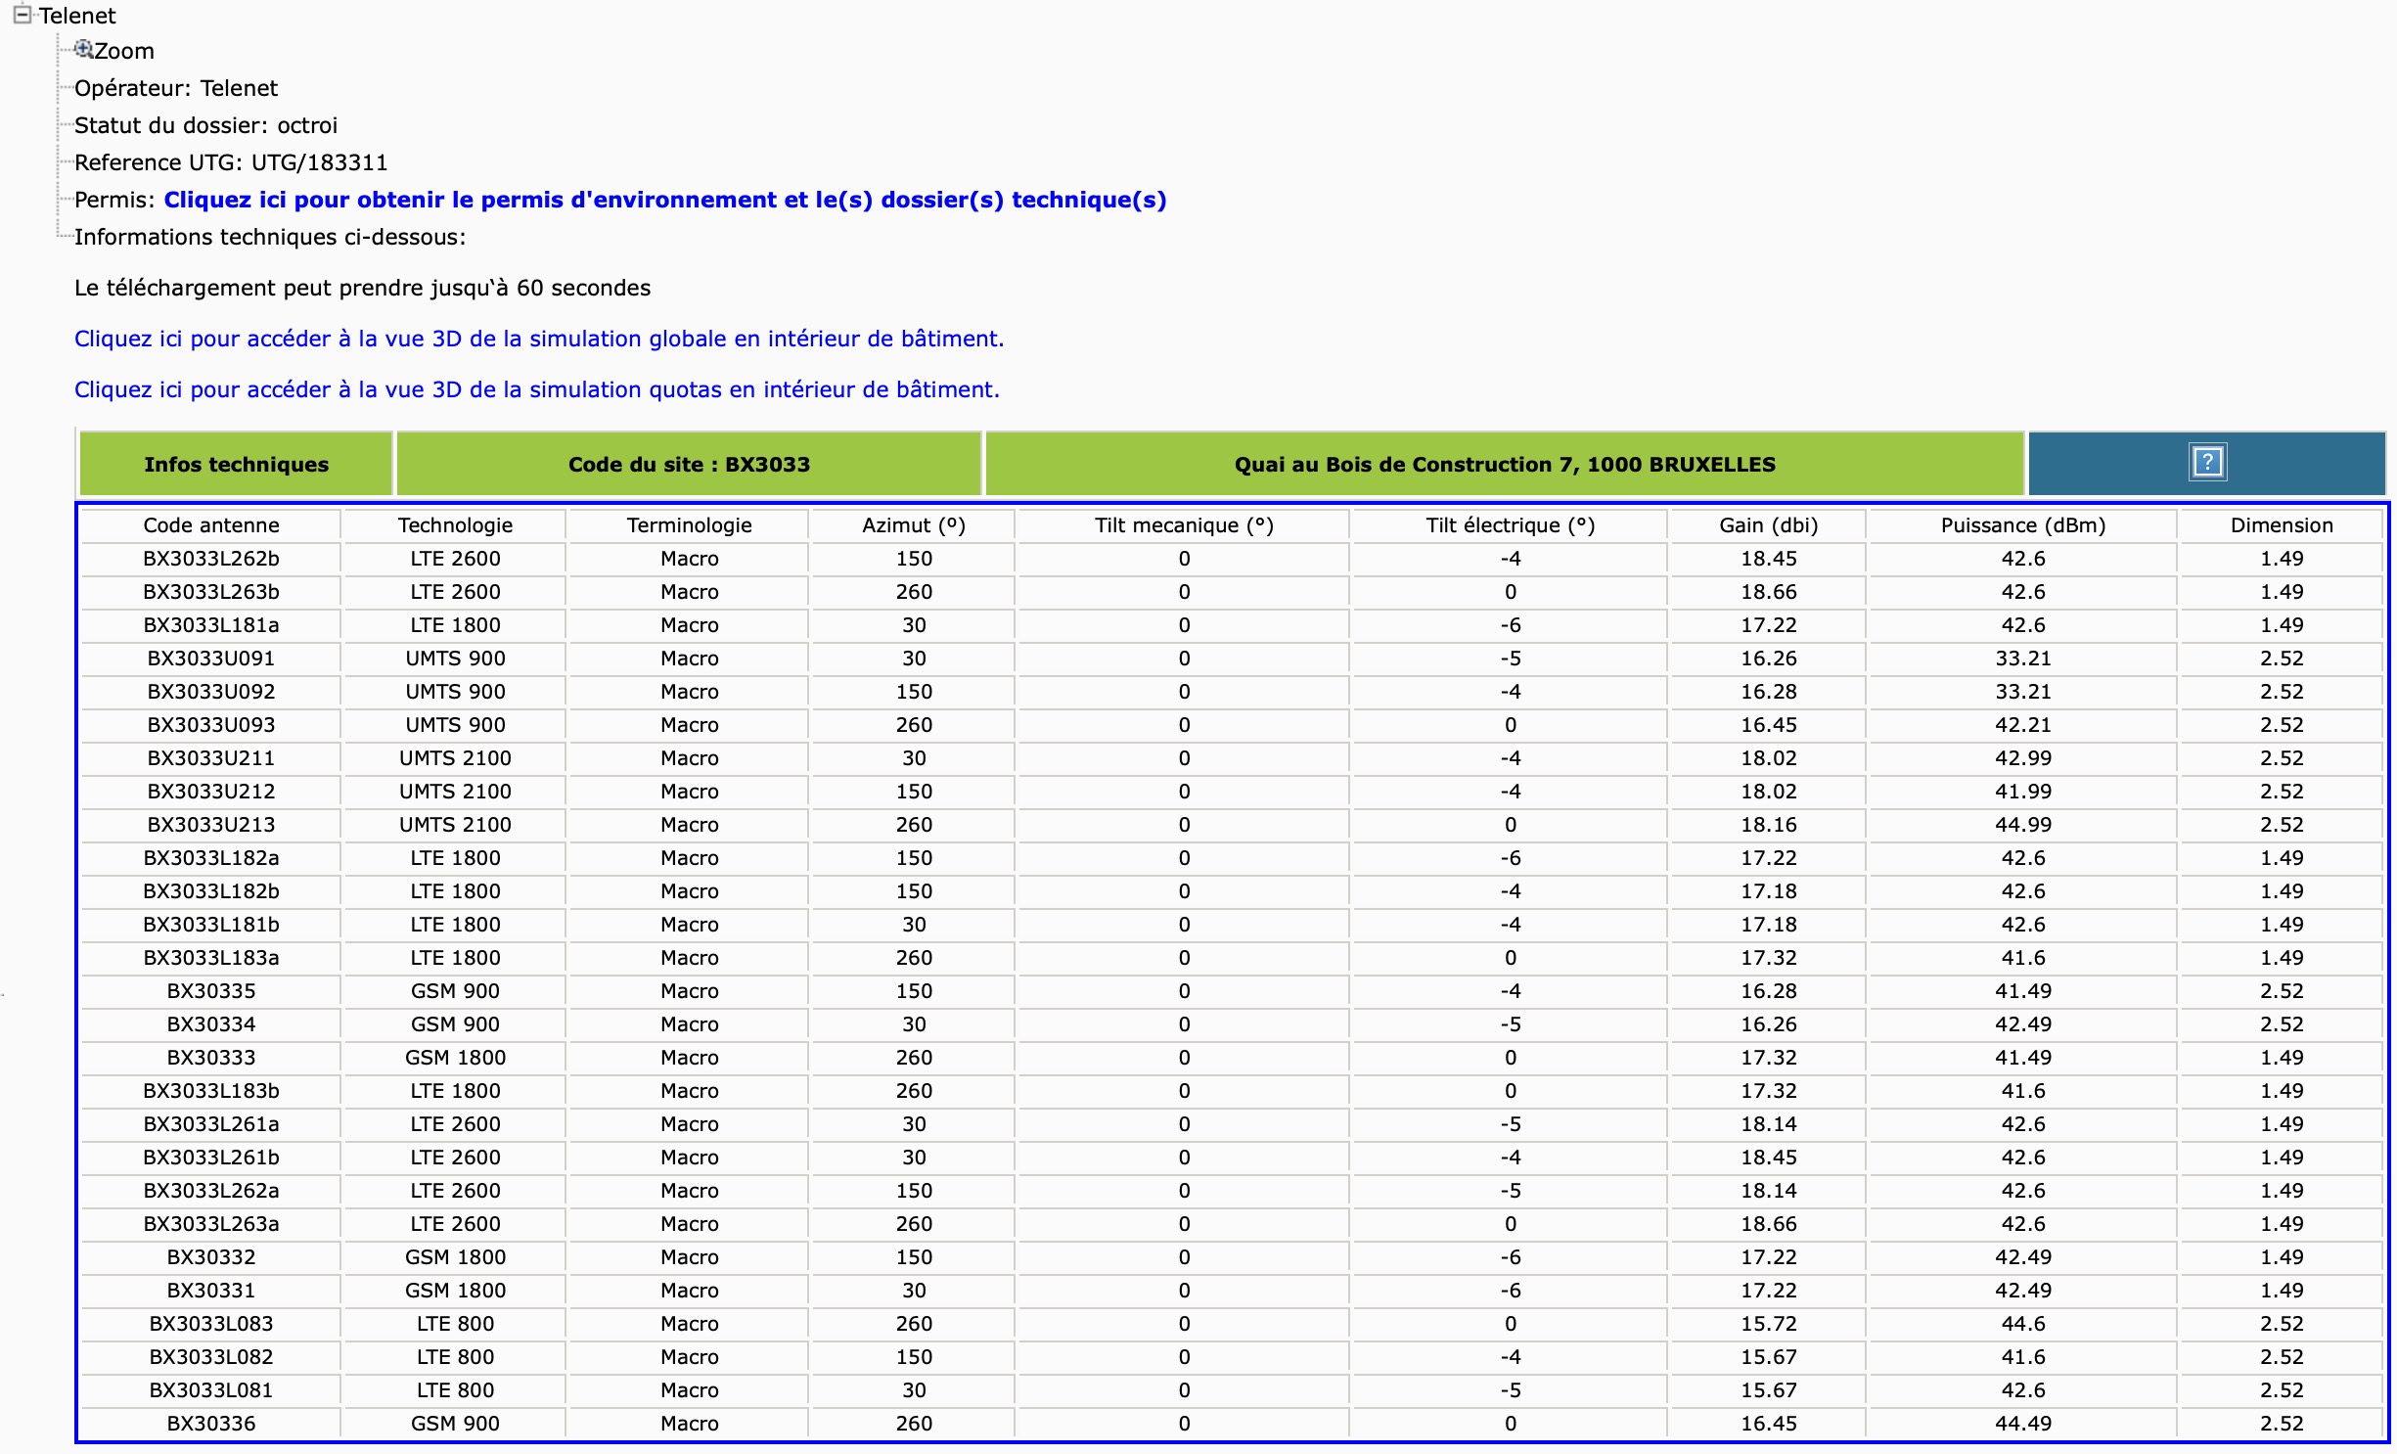Click the Zoom magnifier icon
Viewport: 2397px width, 1454px height.
tap(83, 49)
